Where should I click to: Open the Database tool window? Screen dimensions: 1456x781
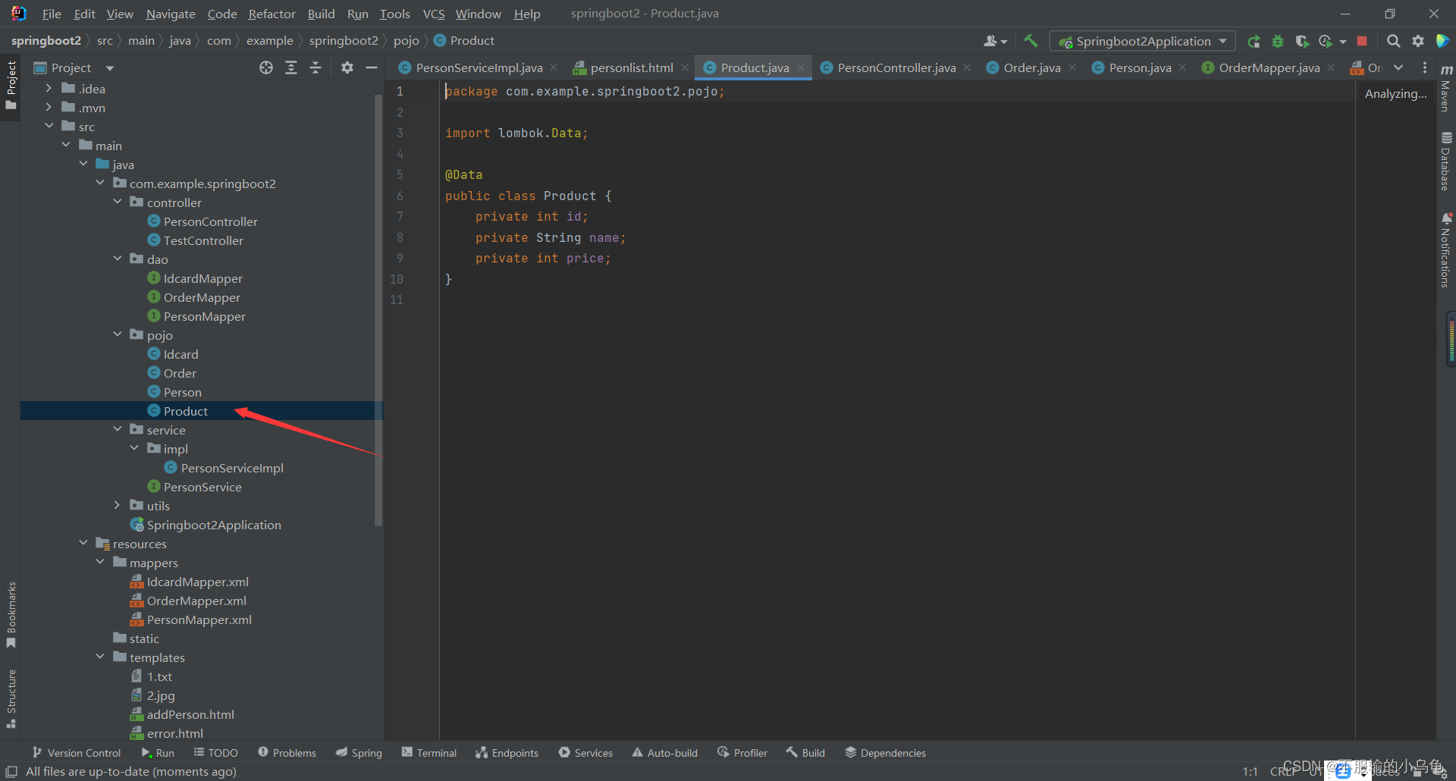tap(1446, 161)
